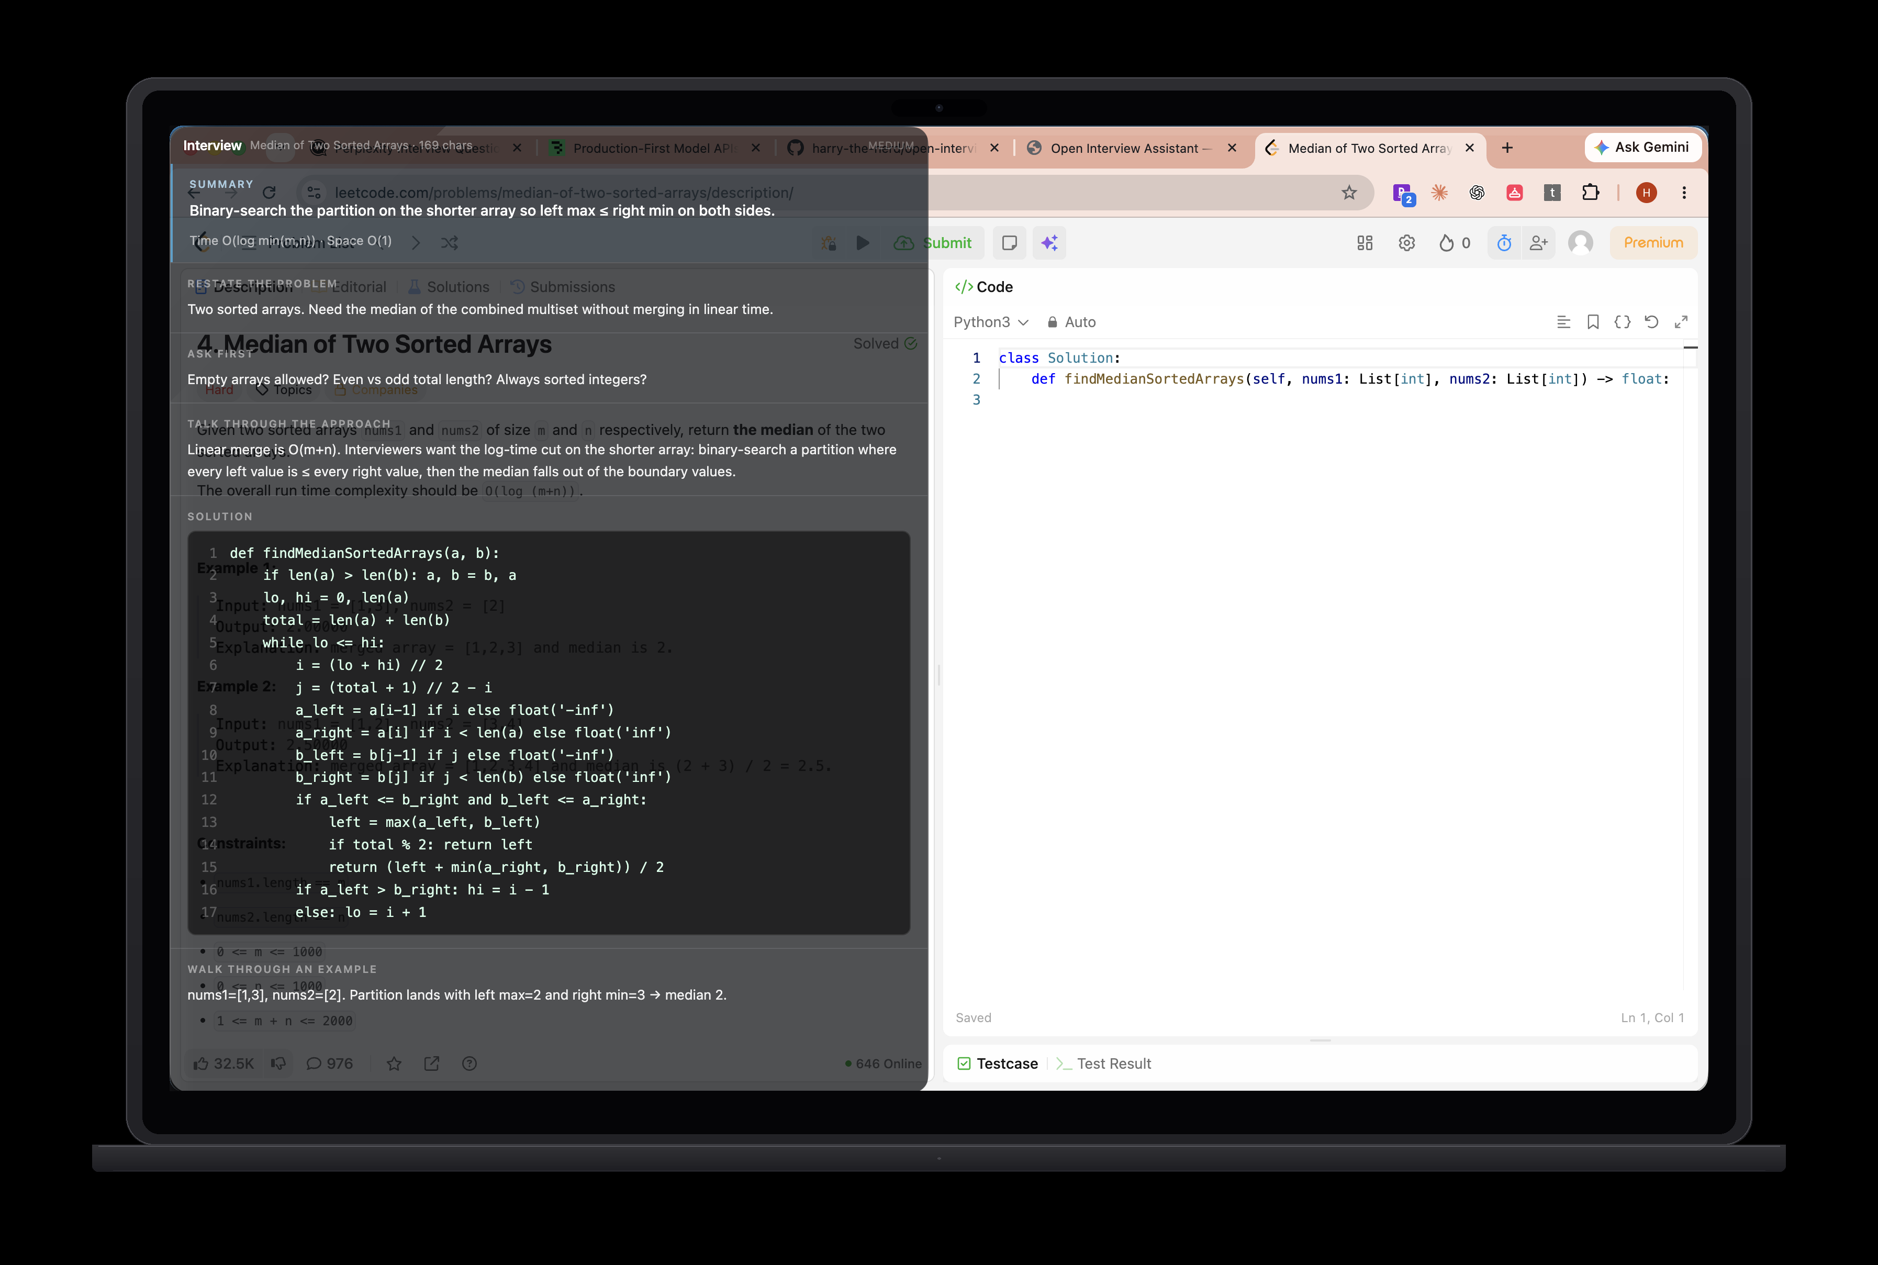This screenshot has height=1265, width=1878.
Task: Open the Chrome three-dot menu
Action: pyautogui.click(x=1684, y=193)
